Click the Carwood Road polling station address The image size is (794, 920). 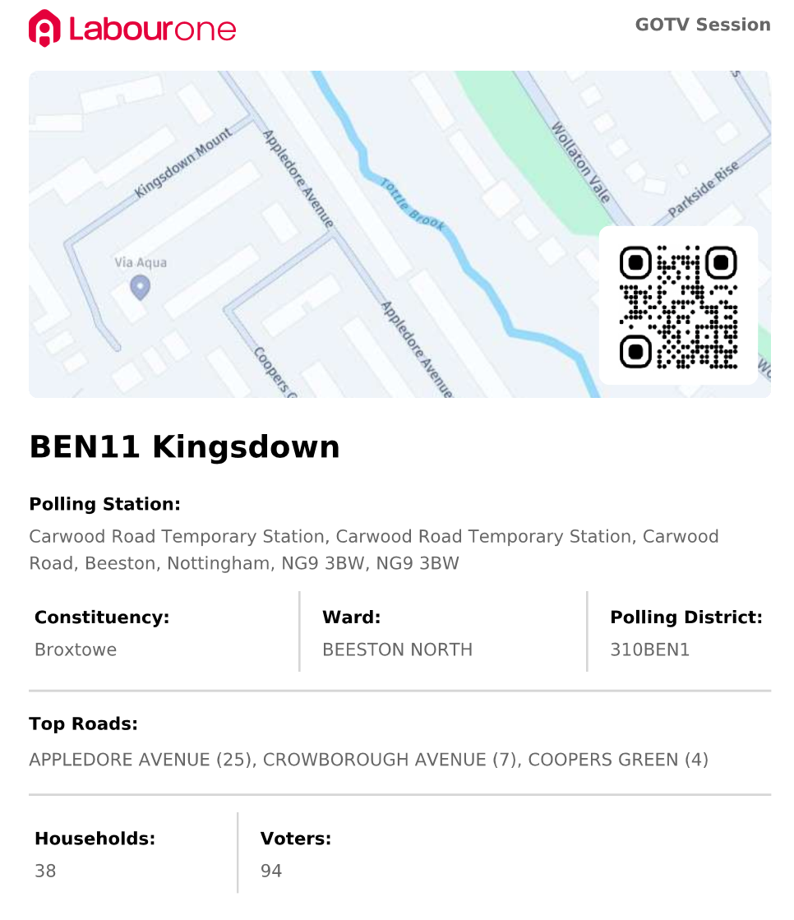[373, 549]
